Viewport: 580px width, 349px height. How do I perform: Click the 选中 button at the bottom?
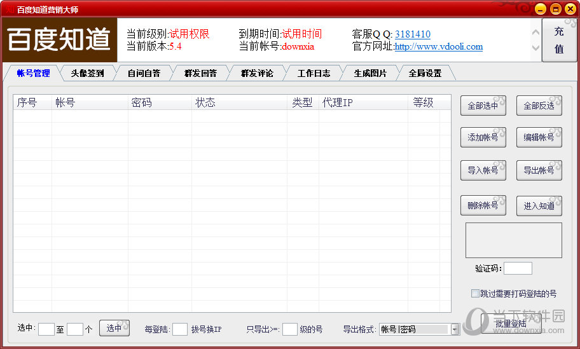(x=114, y=328)
